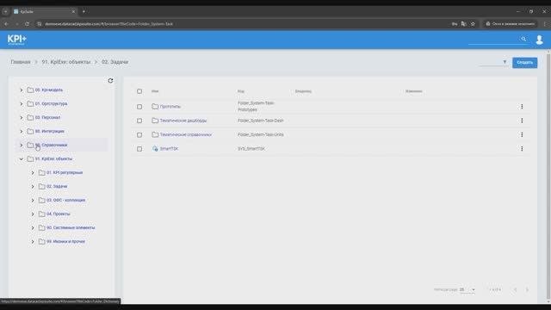Screen dimensions: 551x310
Task: Open the Тематические справочники folder link
Action: click(x=186, y=134)
